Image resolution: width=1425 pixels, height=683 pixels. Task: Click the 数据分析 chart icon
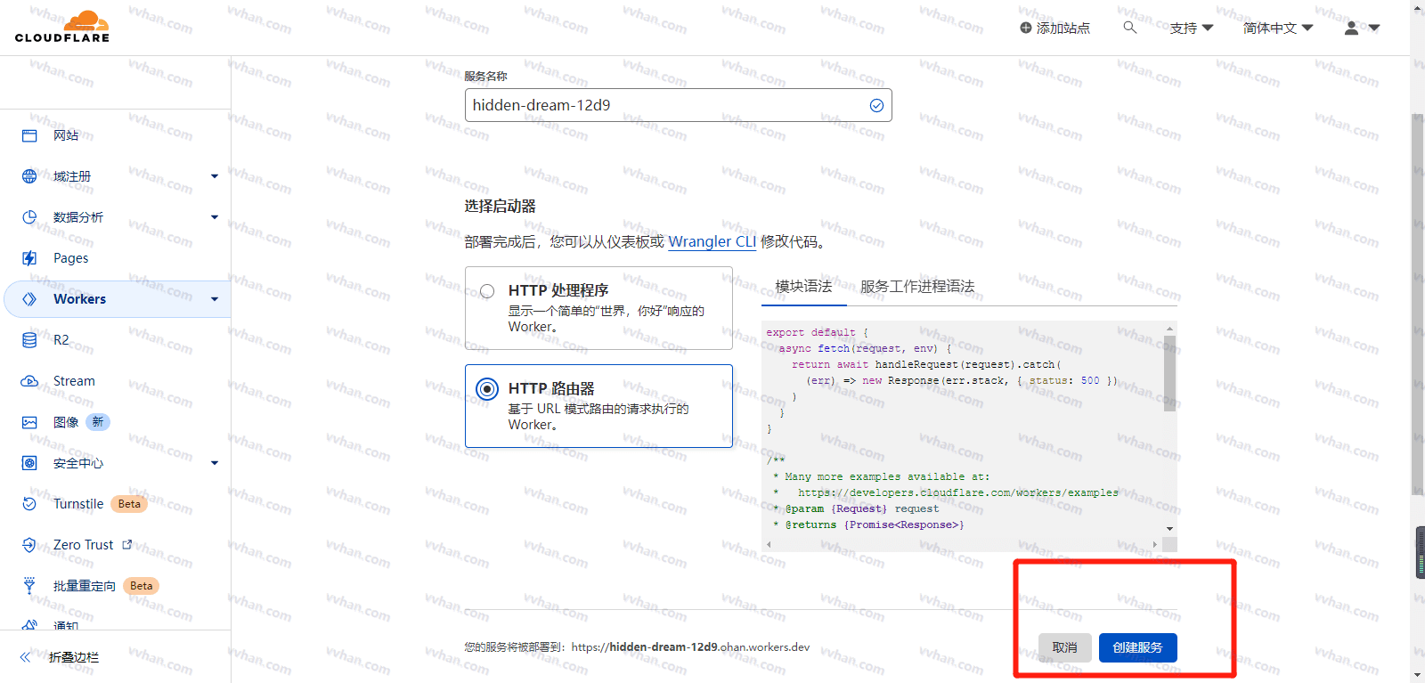[x=29, y=217]
